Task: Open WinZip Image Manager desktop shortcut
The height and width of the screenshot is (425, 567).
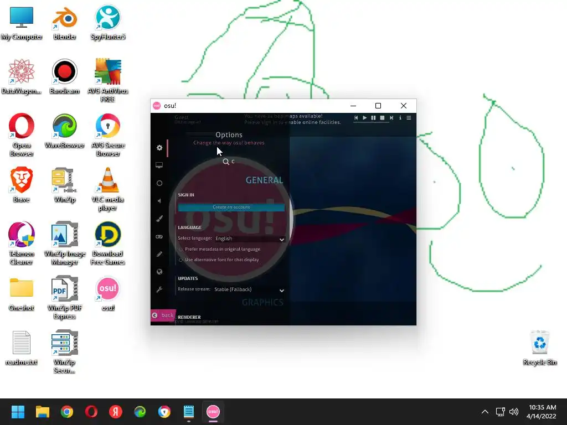Action: [65, 243]
